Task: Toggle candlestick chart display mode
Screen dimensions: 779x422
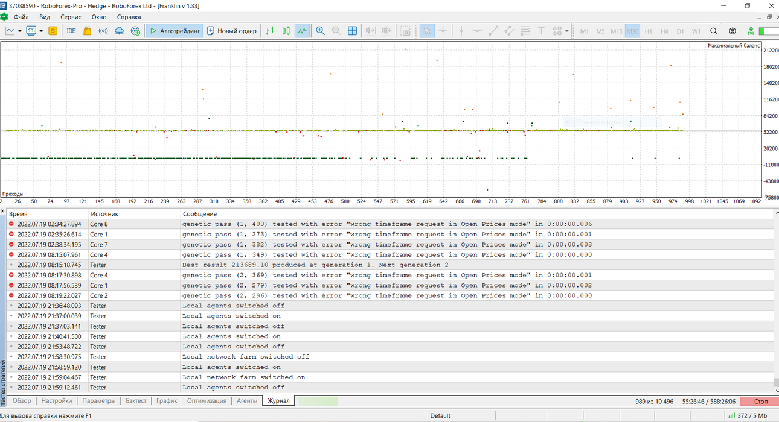Action: pos(286,31)
